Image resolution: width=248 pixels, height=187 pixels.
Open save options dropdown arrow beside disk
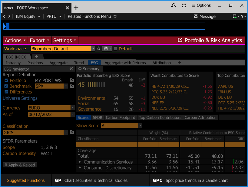coord(110,49)
